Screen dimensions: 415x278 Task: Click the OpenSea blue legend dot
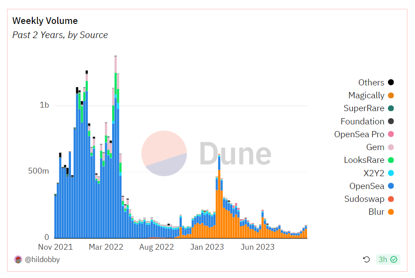point(391,186)
